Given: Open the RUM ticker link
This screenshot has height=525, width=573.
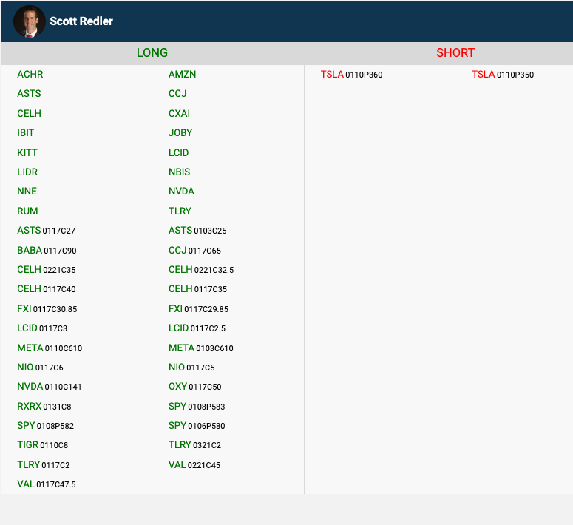Looking at the screenshot, I should pos(27,211).
